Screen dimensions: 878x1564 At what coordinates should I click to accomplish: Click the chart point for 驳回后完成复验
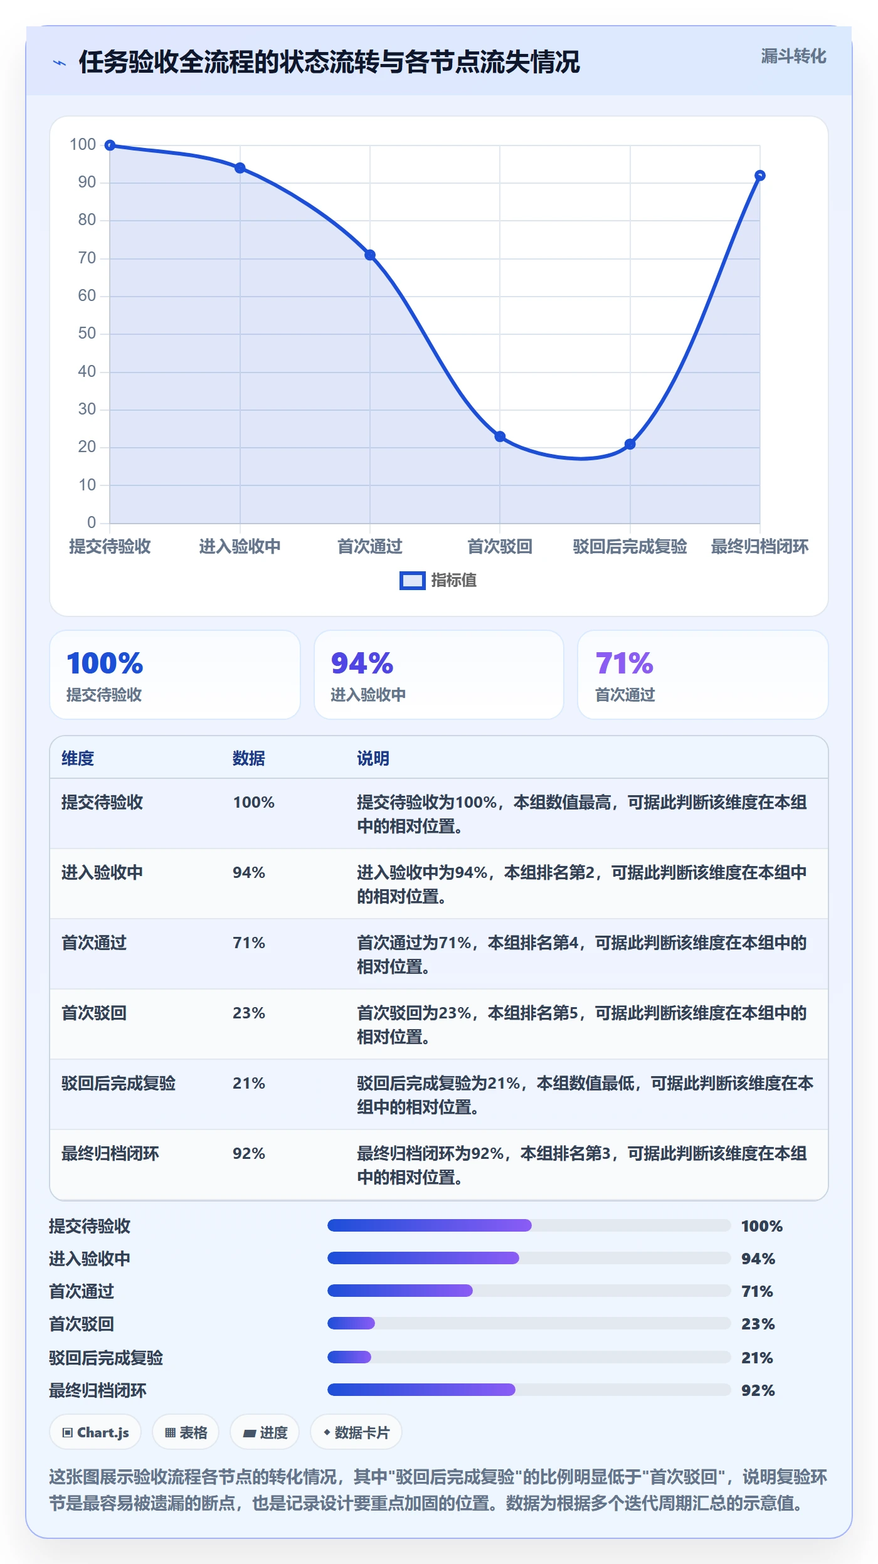coord(630,444)
